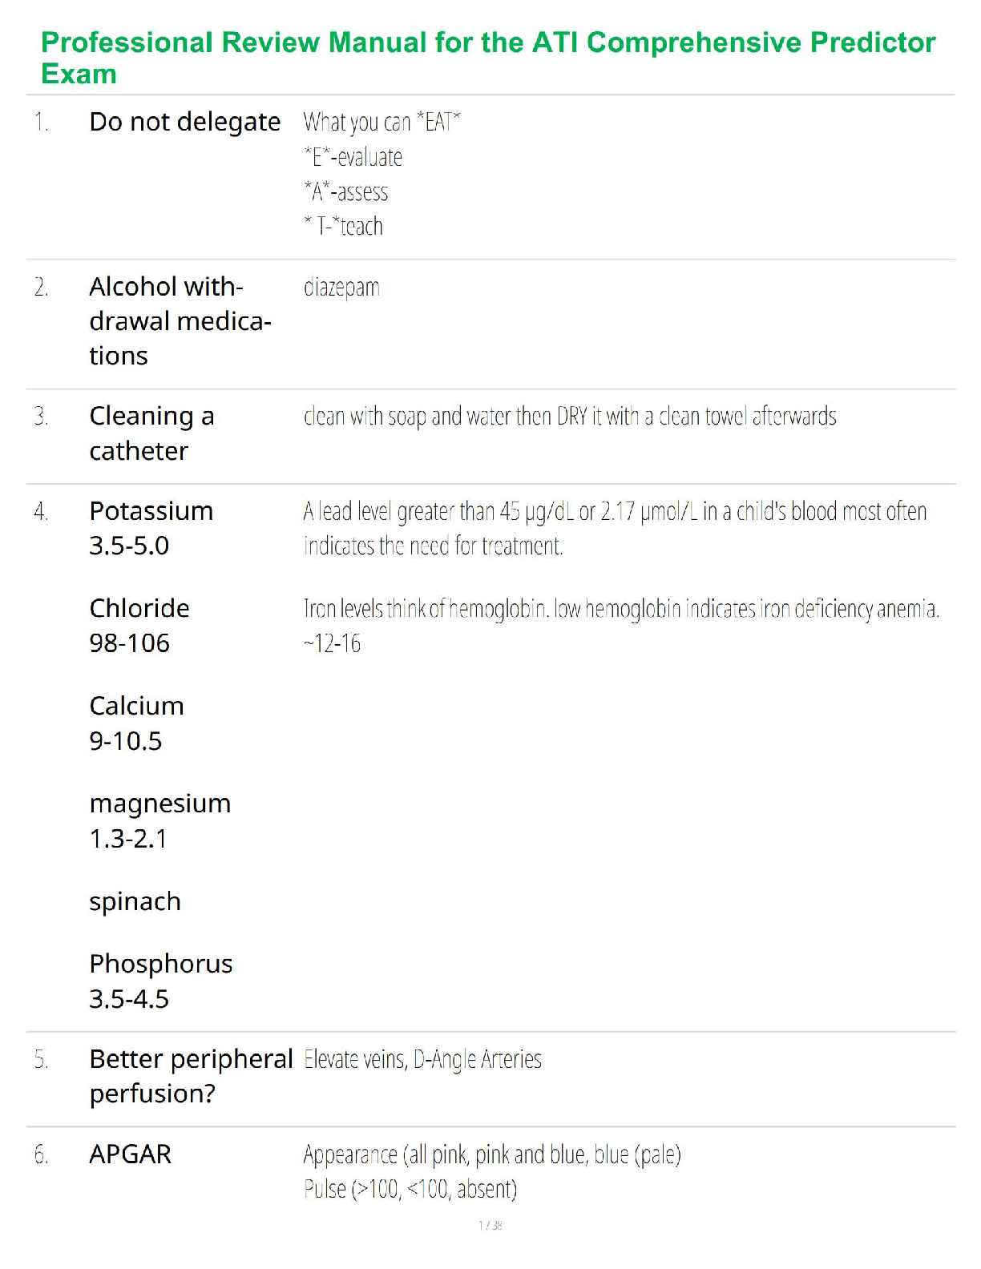Click the "Cleaning a catheter" term
Image resolution: width=981 pixels, height=1269 pixels.
(151, 433)
